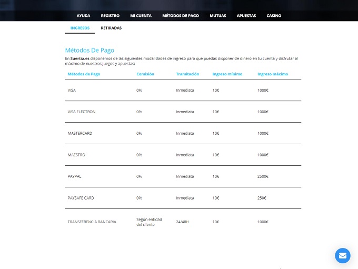This screenshot has width=358, height=269.
Task: Open the Ayuda menu item
Action: 83,16
